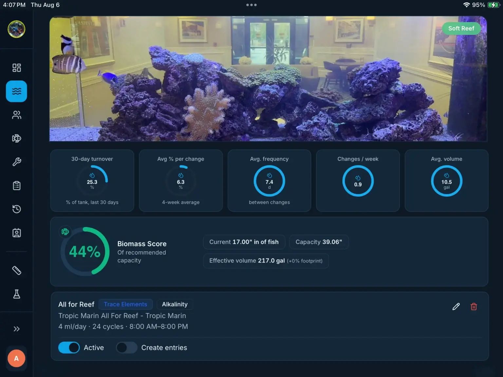Open the lab flask sidebar icon
The image size is (503, 377).
tap(16, 294)
